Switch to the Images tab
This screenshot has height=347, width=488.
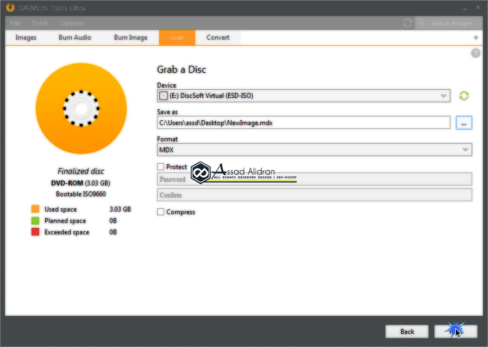click(26, 38)
